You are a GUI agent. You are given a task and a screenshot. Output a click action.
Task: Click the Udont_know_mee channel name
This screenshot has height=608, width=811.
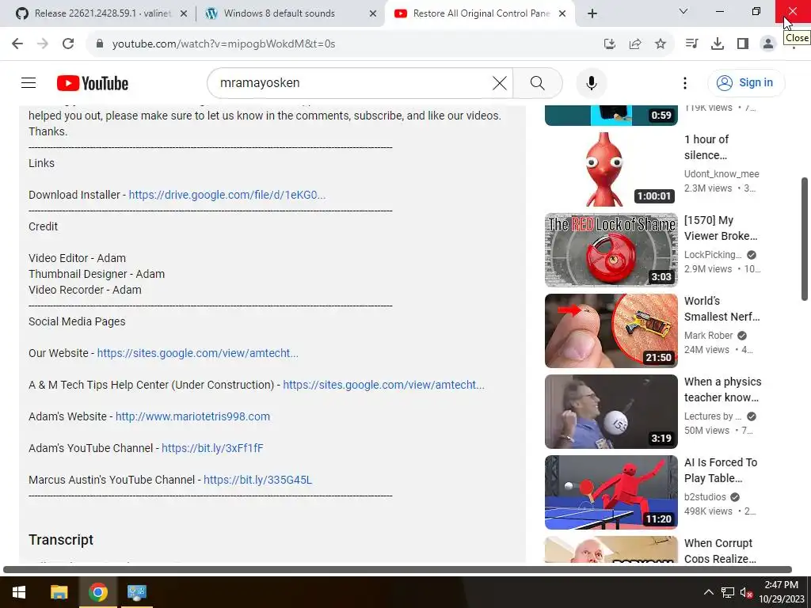pos(722,174)
